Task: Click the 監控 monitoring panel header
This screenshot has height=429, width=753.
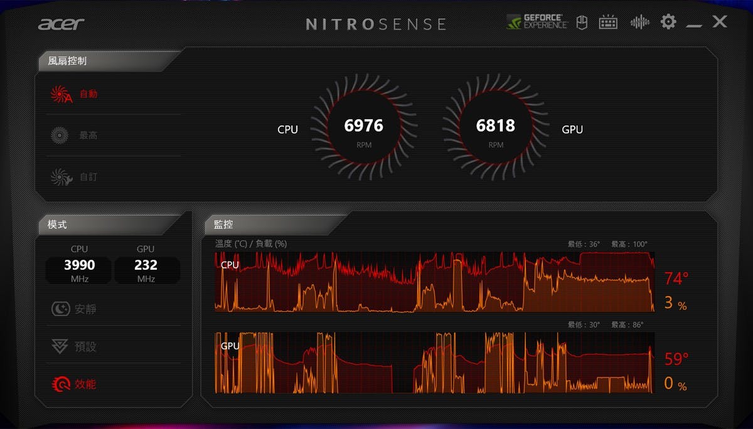Action: point(224,225)
